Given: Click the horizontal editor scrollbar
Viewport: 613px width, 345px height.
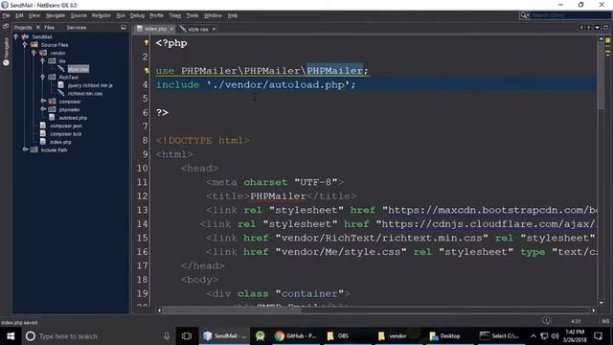Looking at the screenshot, I should (232, 310).
